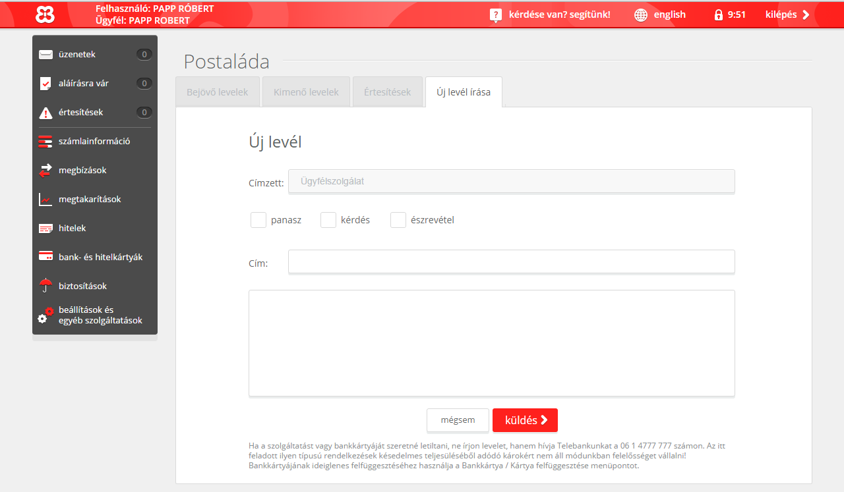
Task: Click the 9:51 session countdown text
Action: click(737, 14)
